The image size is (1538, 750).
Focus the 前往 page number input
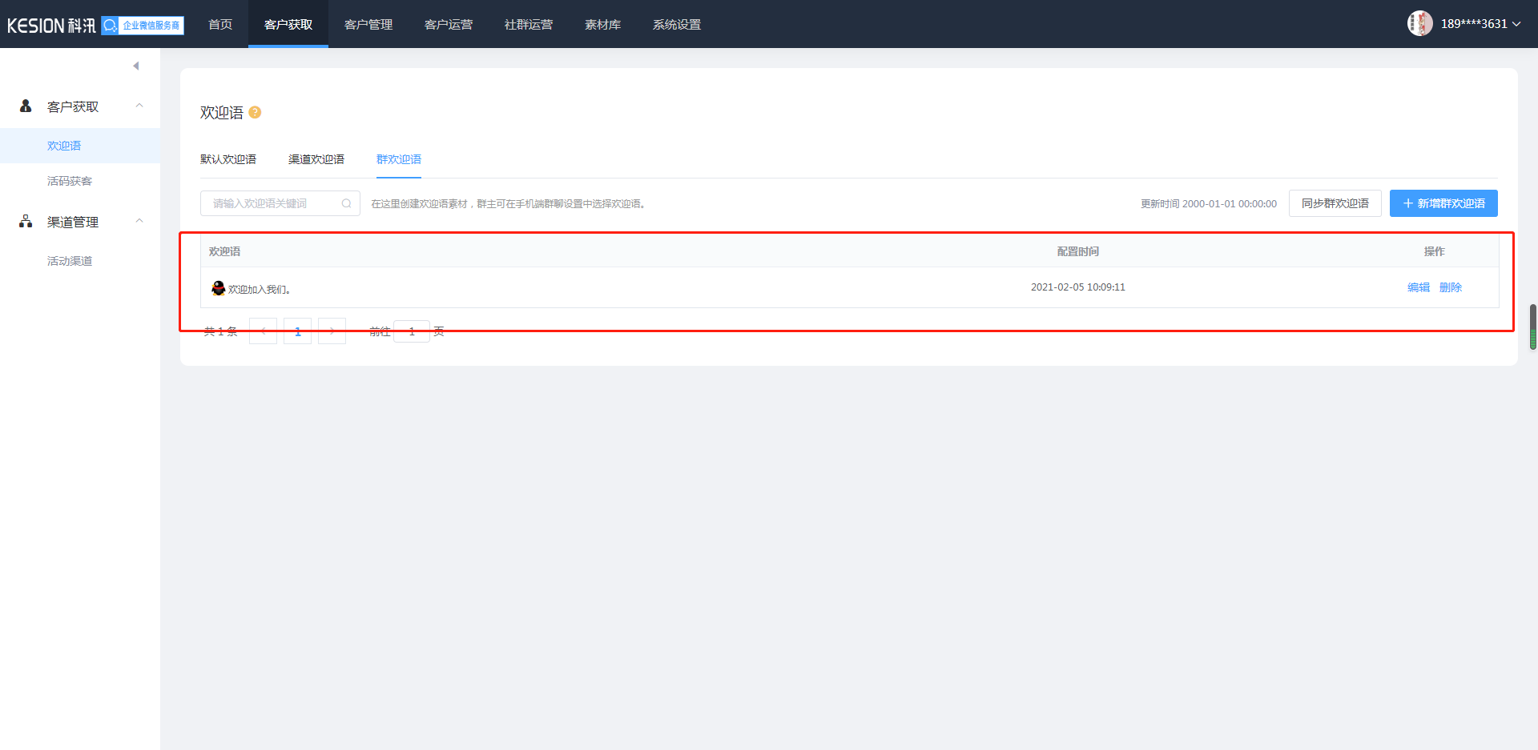412,331
